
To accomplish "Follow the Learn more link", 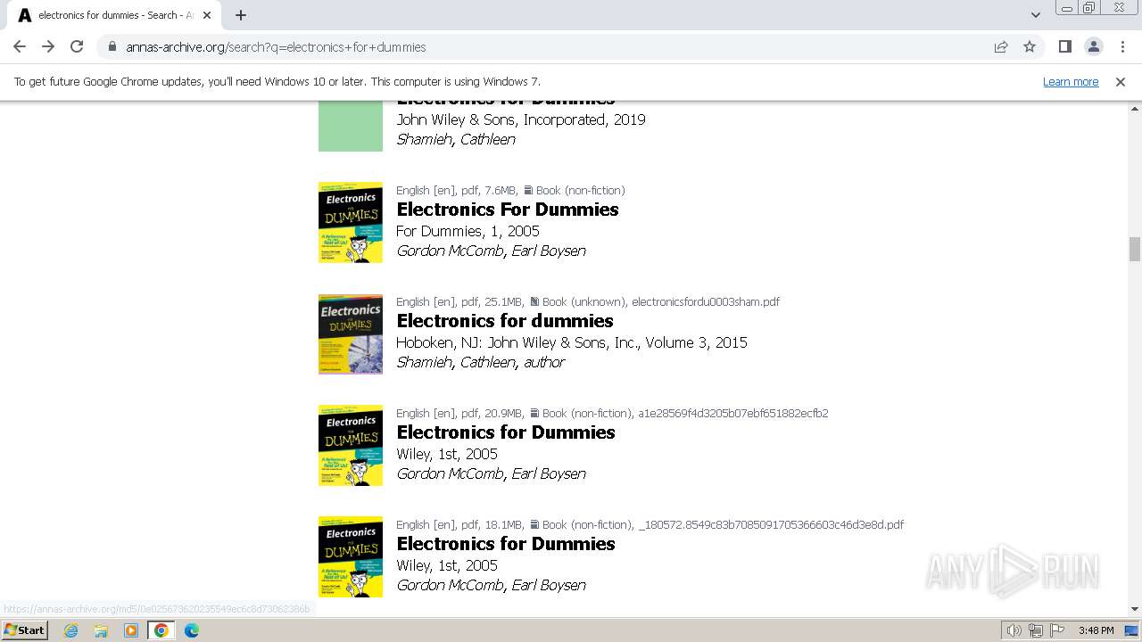I will tap(1071, 81).
